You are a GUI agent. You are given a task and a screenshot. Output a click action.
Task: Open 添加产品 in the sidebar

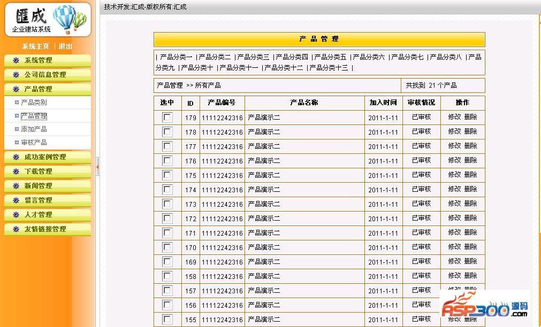34,129
